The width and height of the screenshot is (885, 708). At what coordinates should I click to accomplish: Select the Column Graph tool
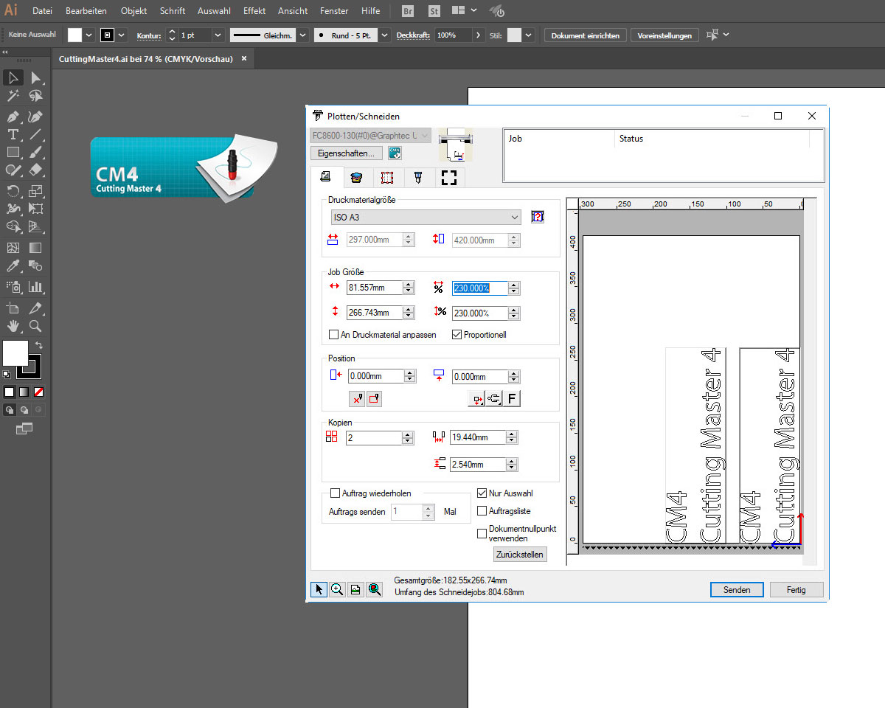pyautogui.click(x=35, y=287)
